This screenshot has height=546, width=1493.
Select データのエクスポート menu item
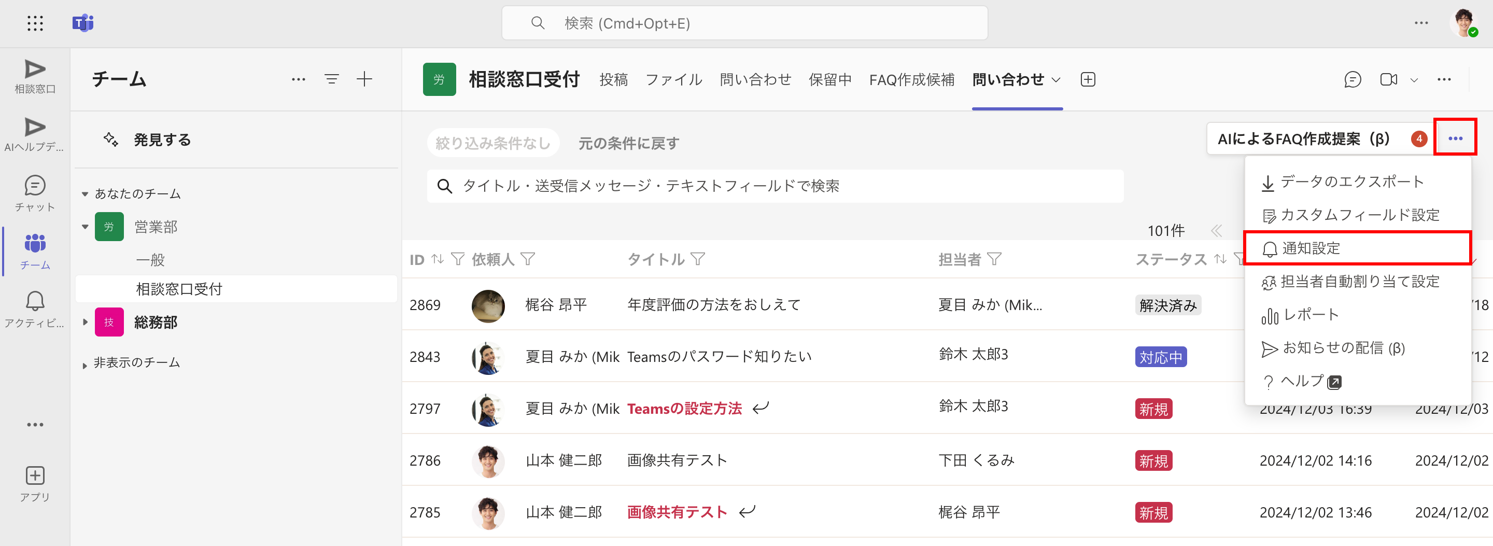1357,182
